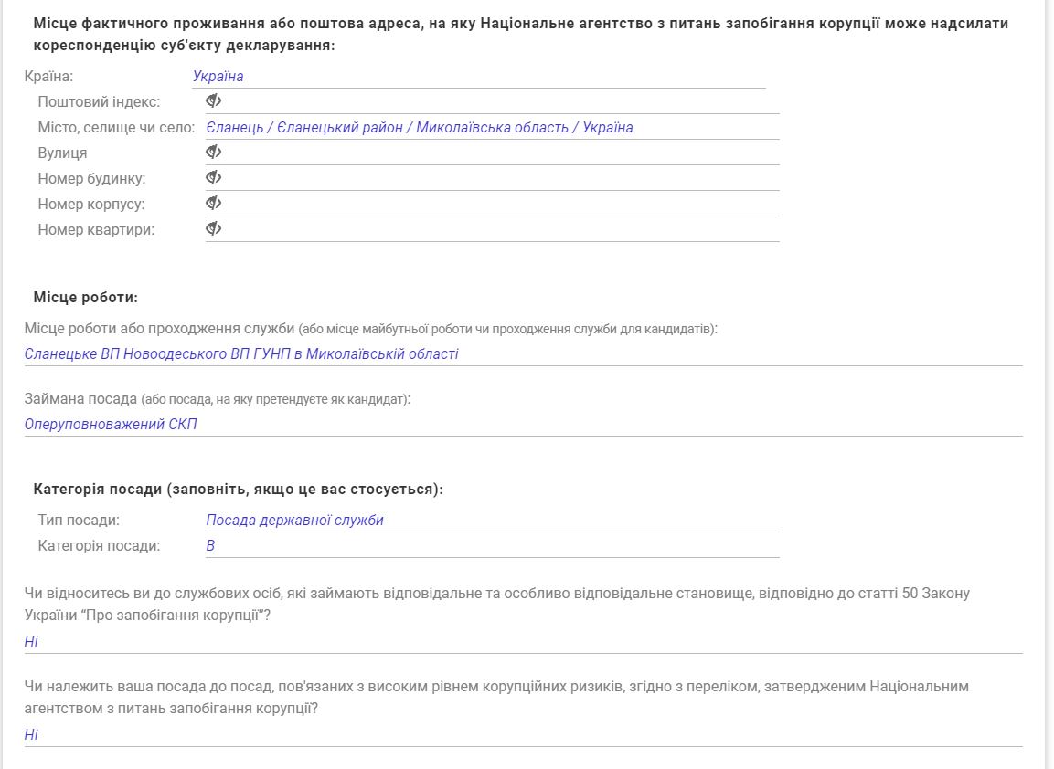Click the "Категорія посади (заповніть...)" section heading
Screen dimensions: 1054x769
238,490
